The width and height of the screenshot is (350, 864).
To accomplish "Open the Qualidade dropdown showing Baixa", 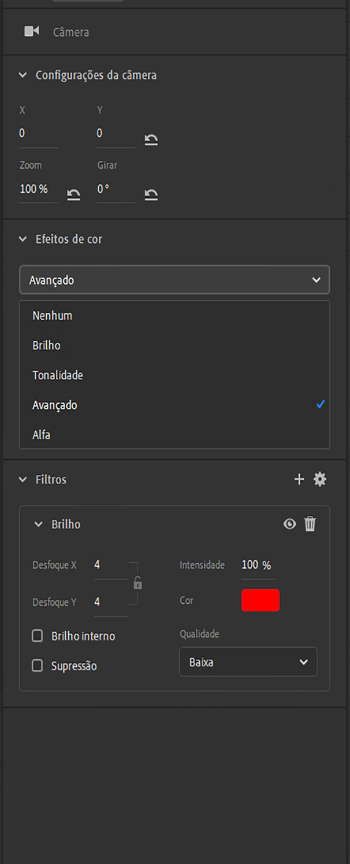I will (248, 662).
